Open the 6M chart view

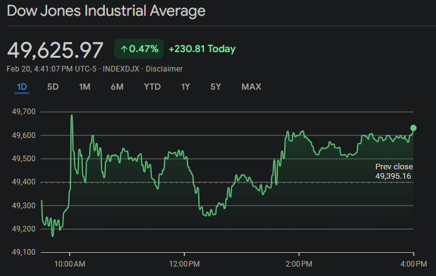(117, 87)
